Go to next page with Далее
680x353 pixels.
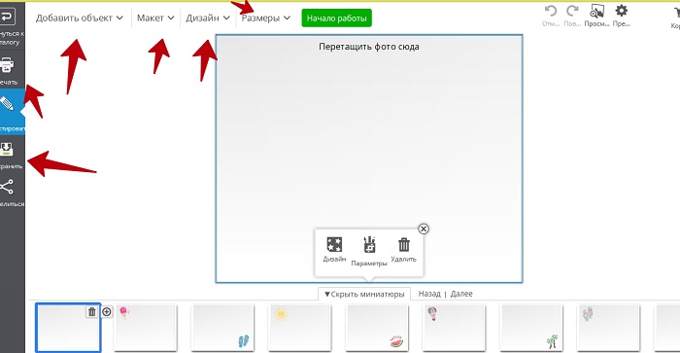coord(461,294)
